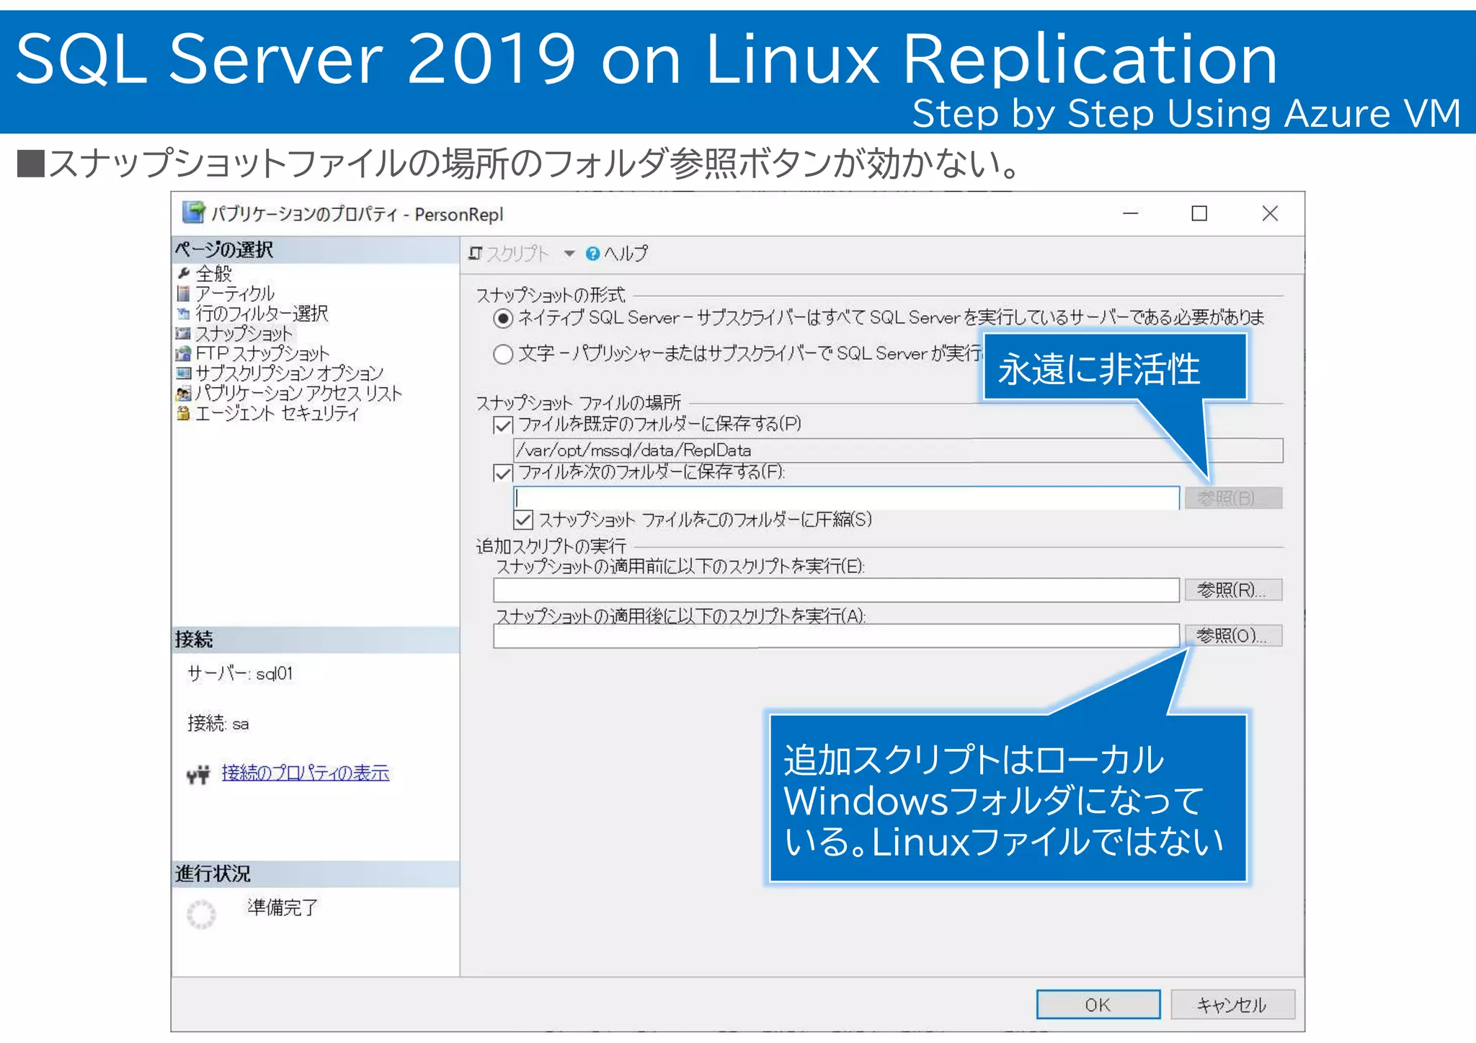Expand the スクリプト dropdown arrow
This screenshot has width=1476, height=1043.
tap(569, 253)
